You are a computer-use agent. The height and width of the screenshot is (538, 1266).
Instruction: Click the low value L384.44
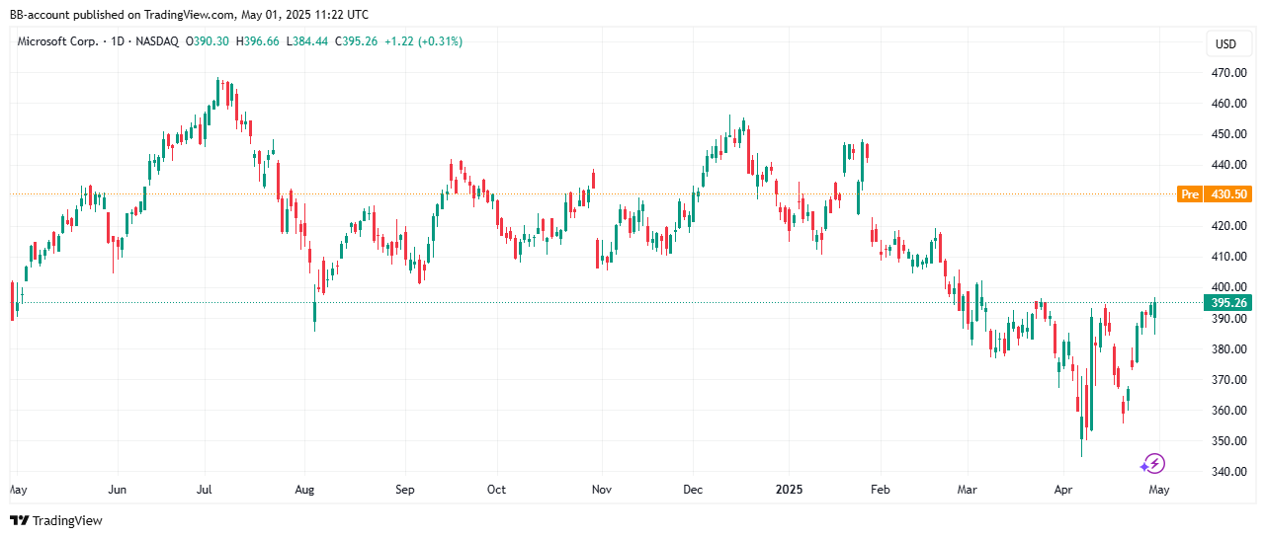click(x=308, y=41)
